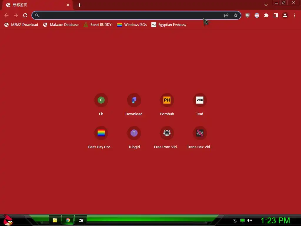This screenshot has width=301, height=226.
Task: Open the profile avatar button
Action: coord(285,15)
